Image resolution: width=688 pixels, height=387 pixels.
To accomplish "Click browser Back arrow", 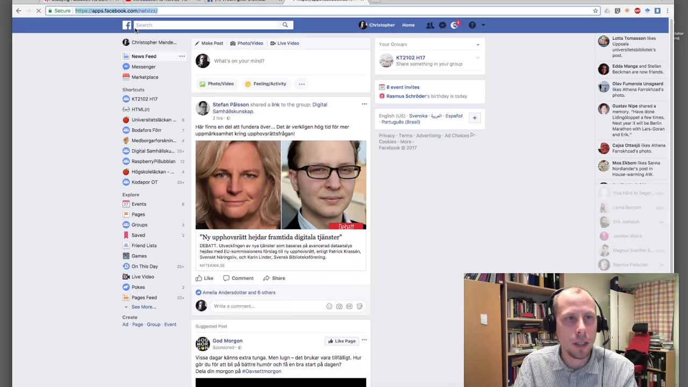I will pos(18,11).
